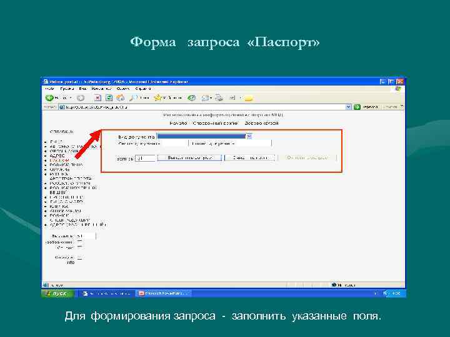Select ОРГАНИЗАЦИИ in the sidebar list
The height and width of the screenshot is (337, 450).
(64, 151)
